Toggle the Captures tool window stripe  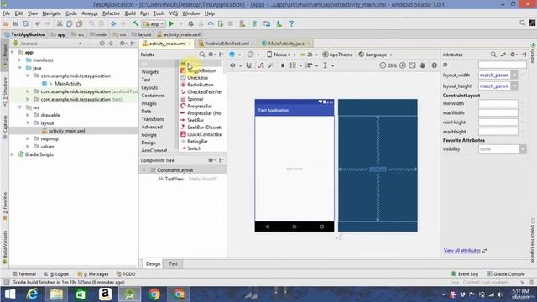5,127
